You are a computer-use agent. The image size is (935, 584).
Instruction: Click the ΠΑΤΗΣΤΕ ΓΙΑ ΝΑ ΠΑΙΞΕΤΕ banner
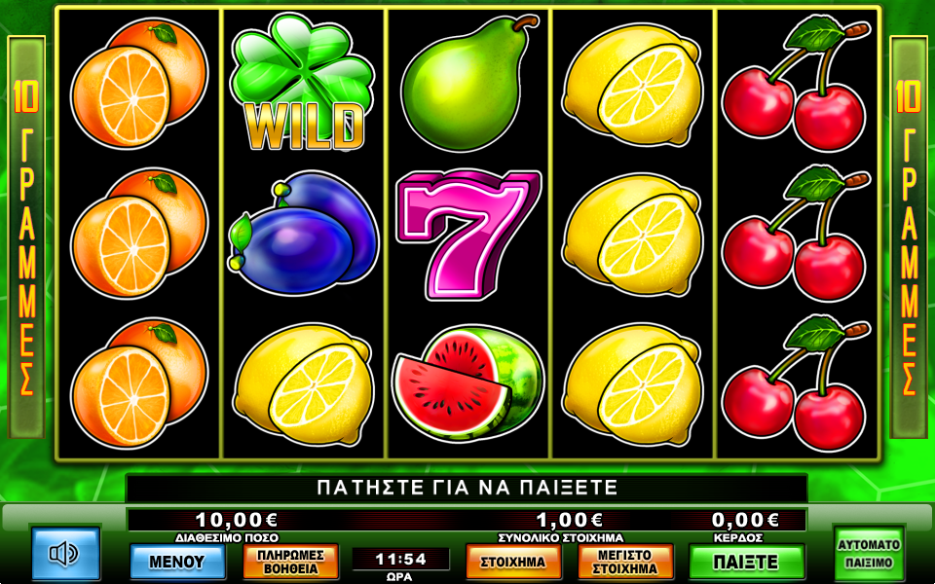467,488
